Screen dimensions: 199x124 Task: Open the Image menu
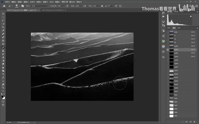(20, 2)
